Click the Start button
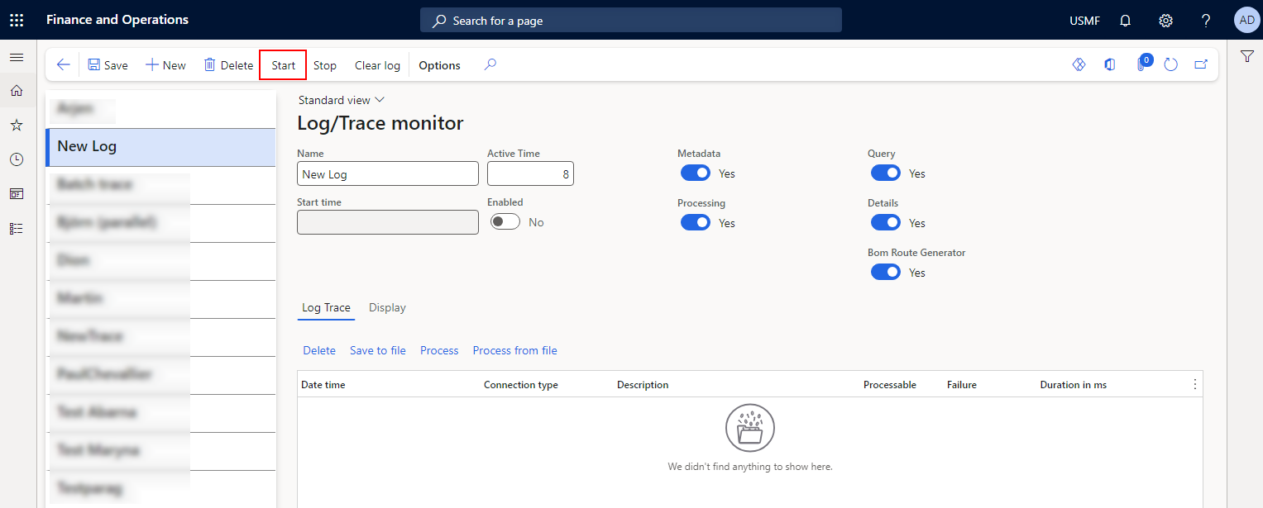 pos(283,65)
